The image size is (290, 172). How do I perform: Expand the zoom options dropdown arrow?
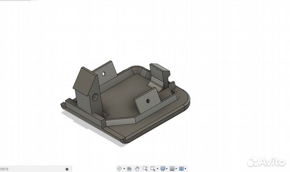pos(157,169)
